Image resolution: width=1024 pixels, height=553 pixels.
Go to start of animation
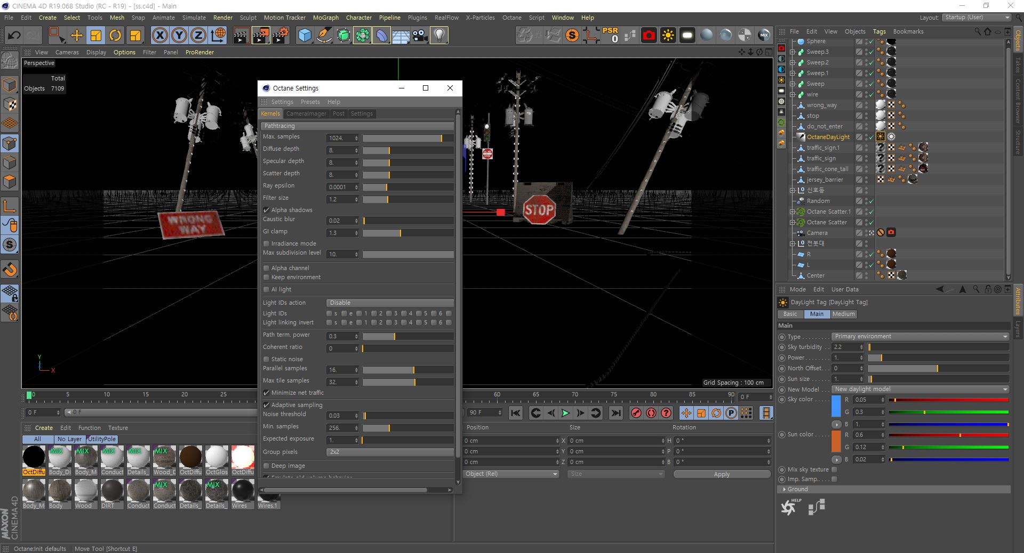coord(515,413)
